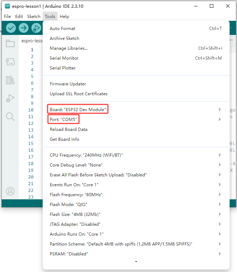
Task: Expand Arduino Runs On Core 1 submenu
Action: [x=136, y=234]
